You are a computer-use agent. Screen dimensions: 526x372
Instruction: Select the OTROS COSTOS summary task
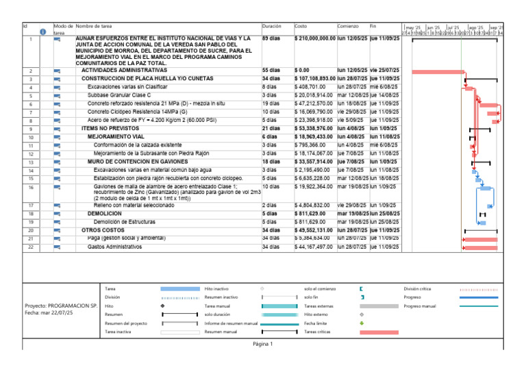(x=103, y=230)
